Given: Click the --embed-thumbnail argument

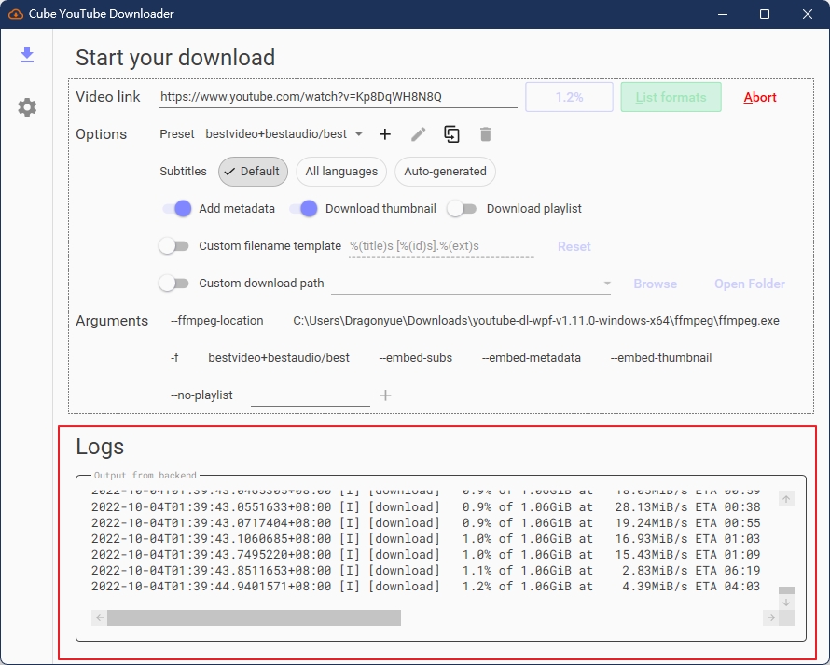Looking at the screenshot, I should point(661,358).
